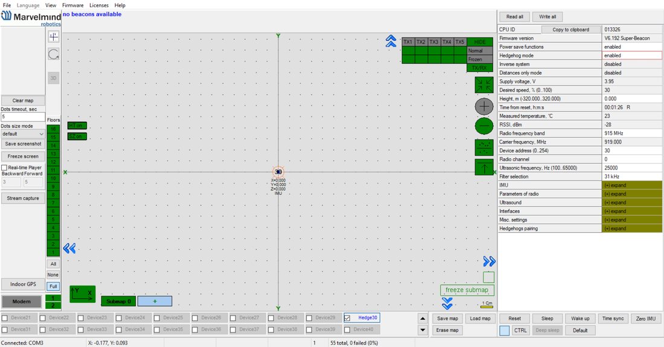Screen dimensions: 664x347
Task: Open the View menu
Action: 51,5
